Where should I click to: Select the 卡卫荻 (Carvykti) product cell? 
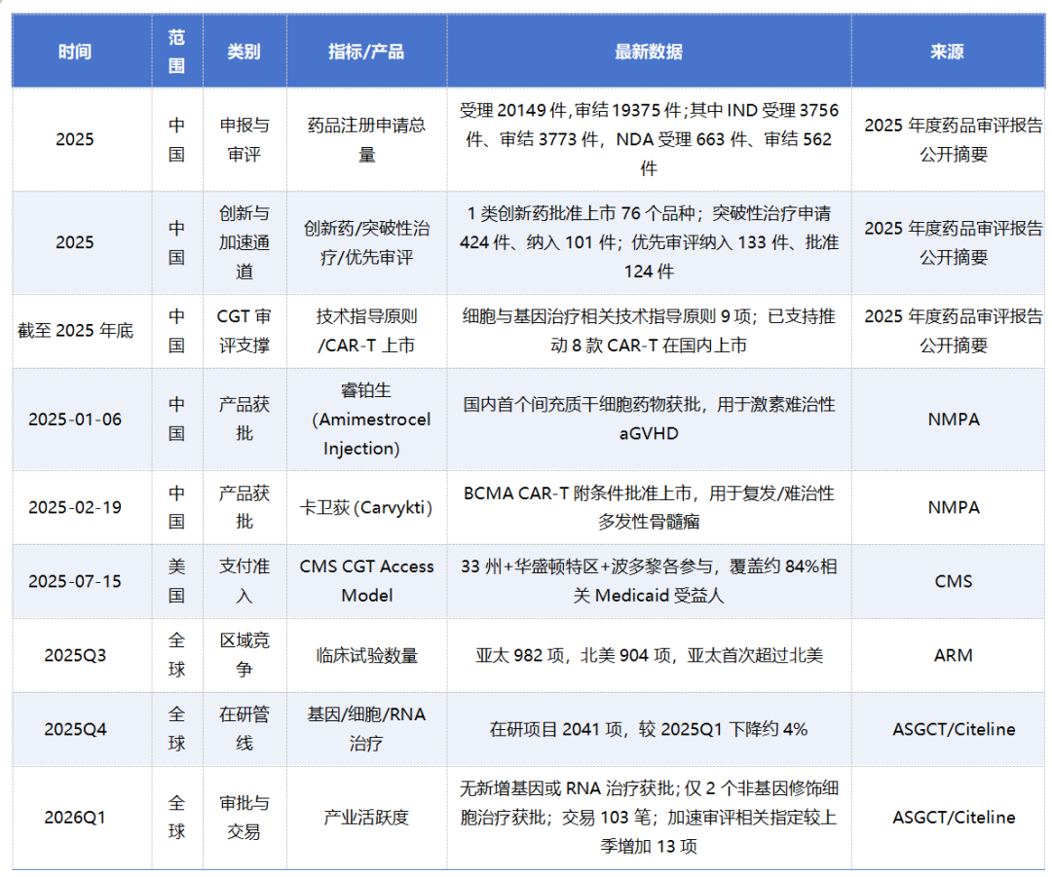point(366,507)
